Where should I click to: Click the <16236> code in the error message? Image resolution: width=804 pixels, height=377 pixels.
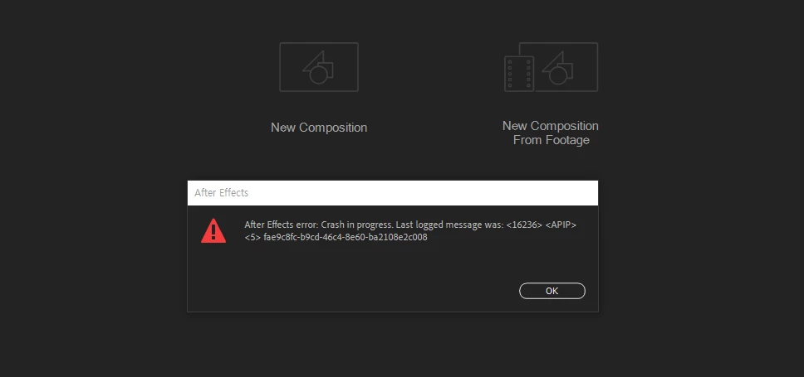click(x=524, y=225)
